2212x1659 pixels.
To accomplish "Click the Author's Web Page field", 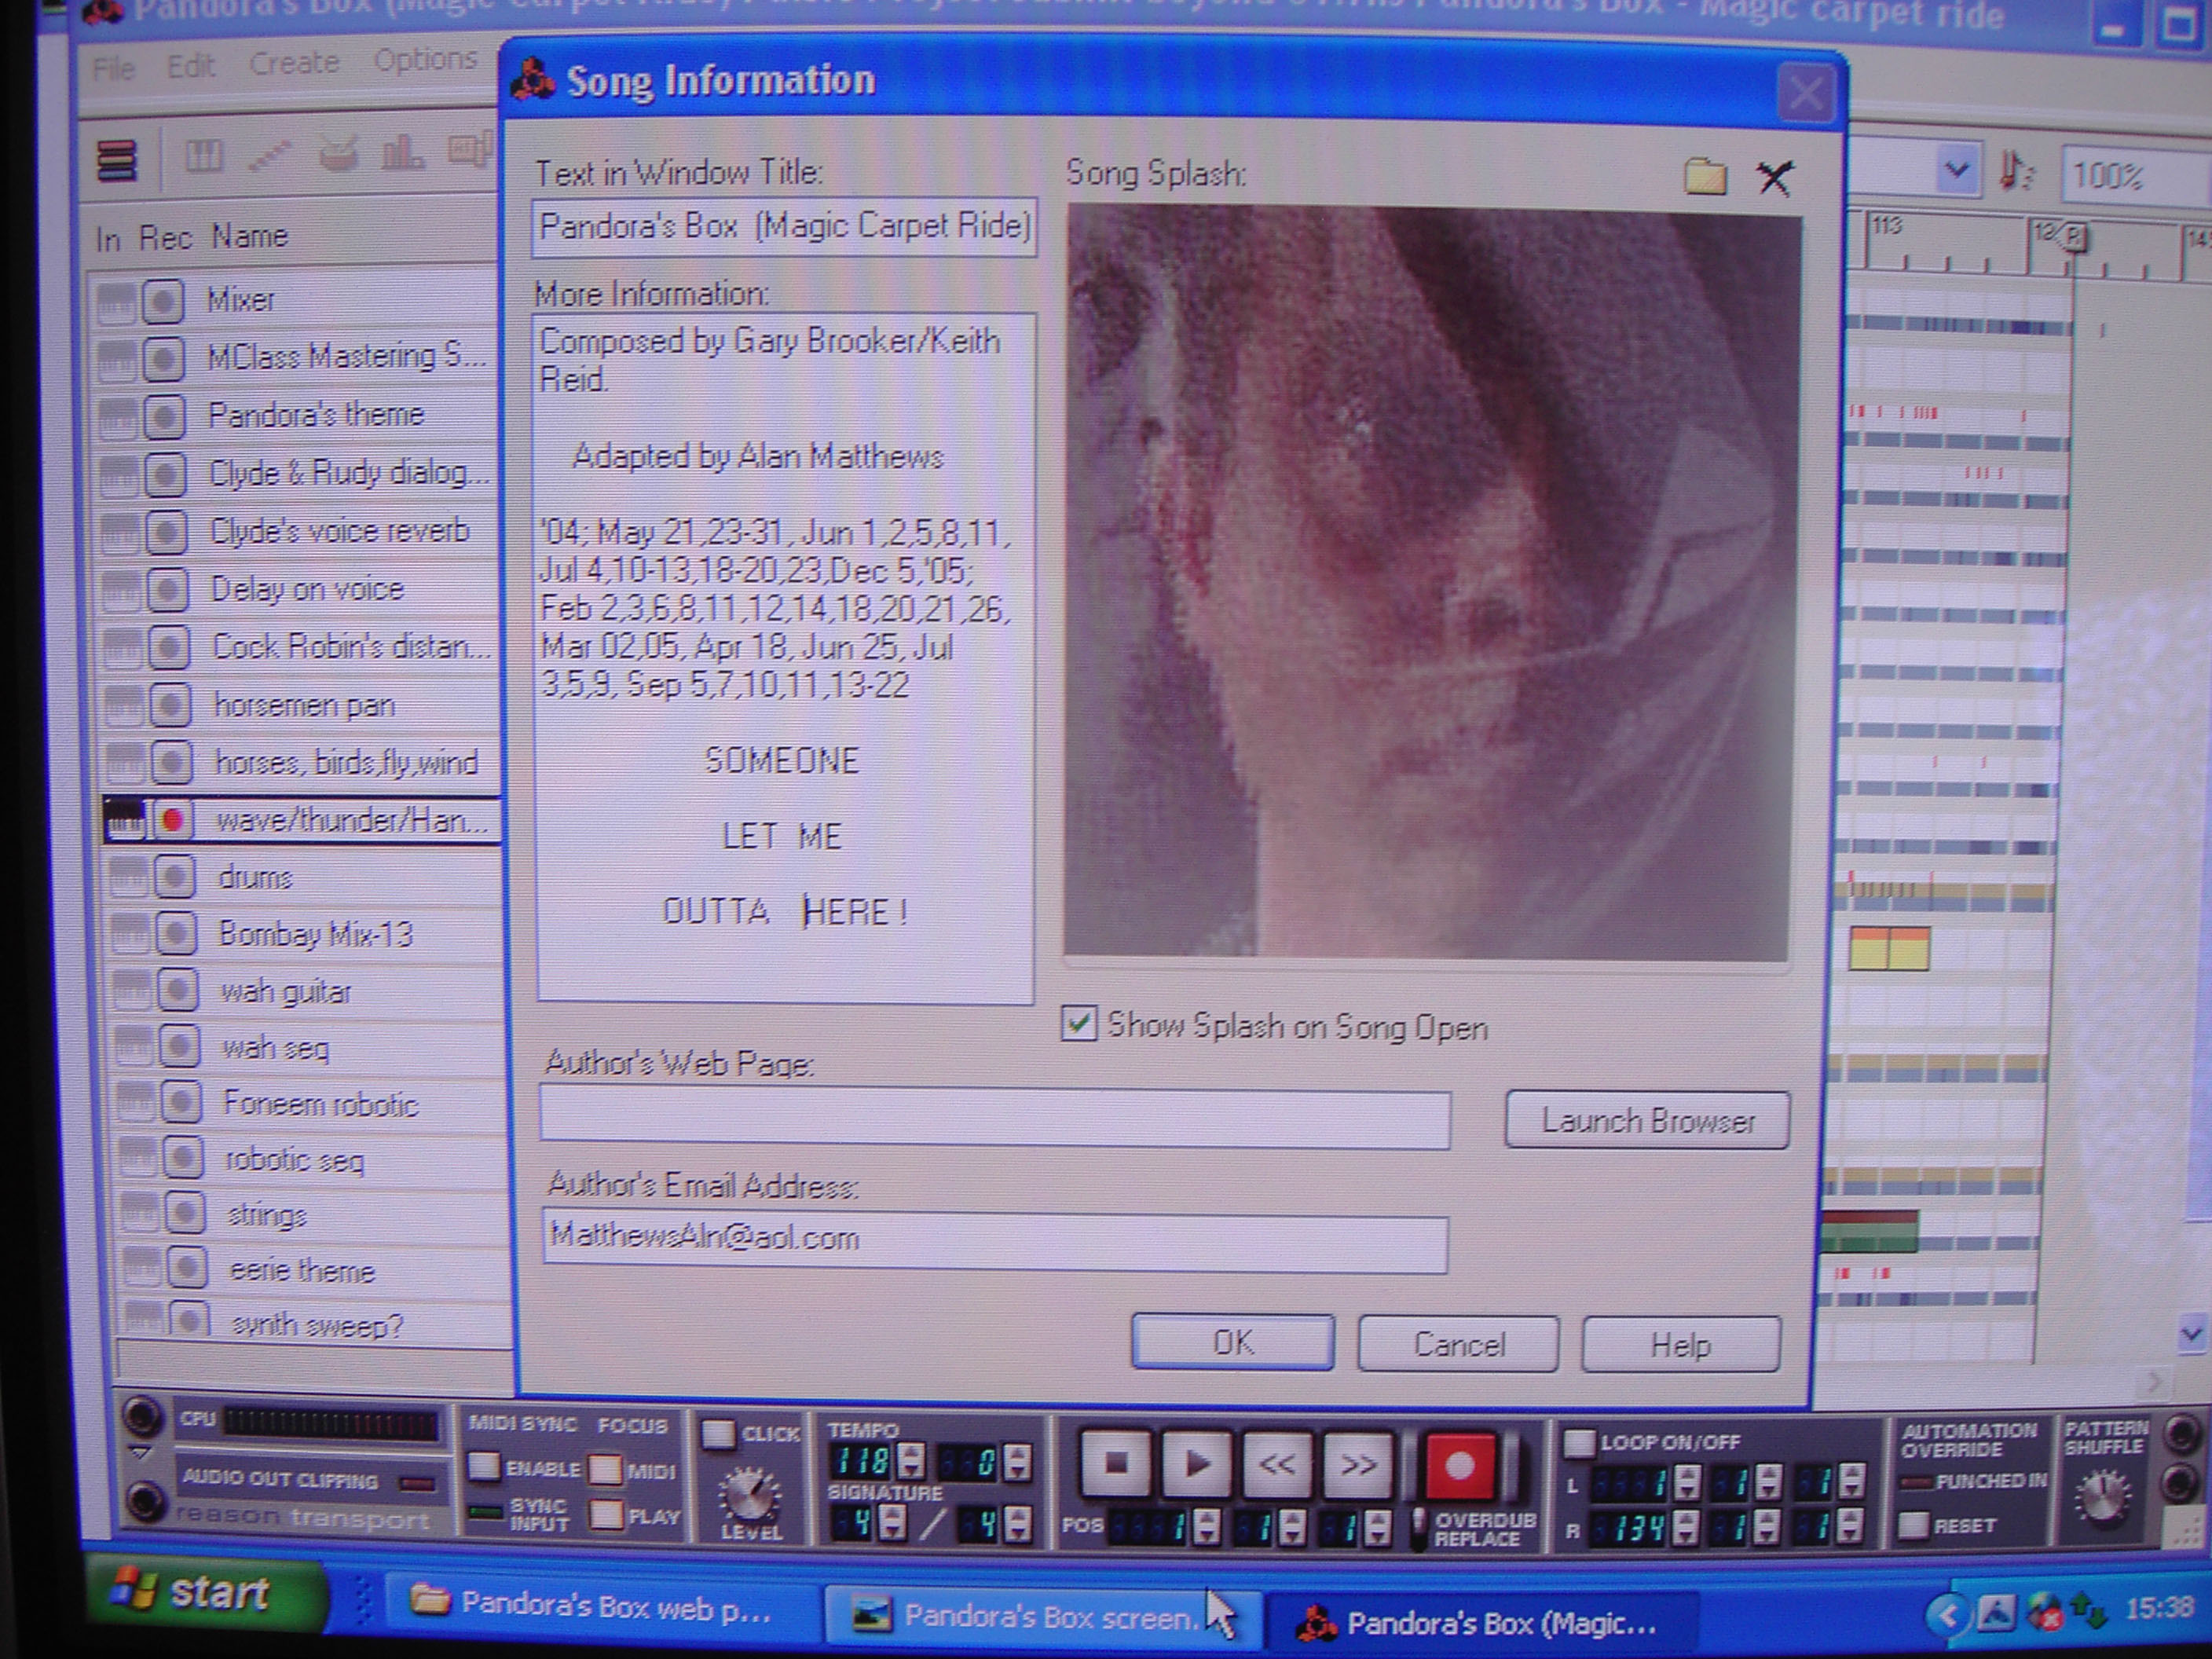I will (x=995, y=1117).
